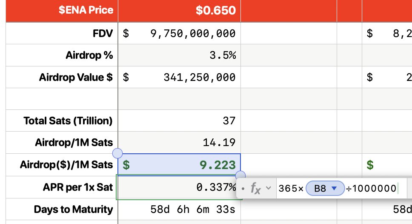Select the $ENA Price header cell
This screenshot has height=224, width=412.
point(62,11)
